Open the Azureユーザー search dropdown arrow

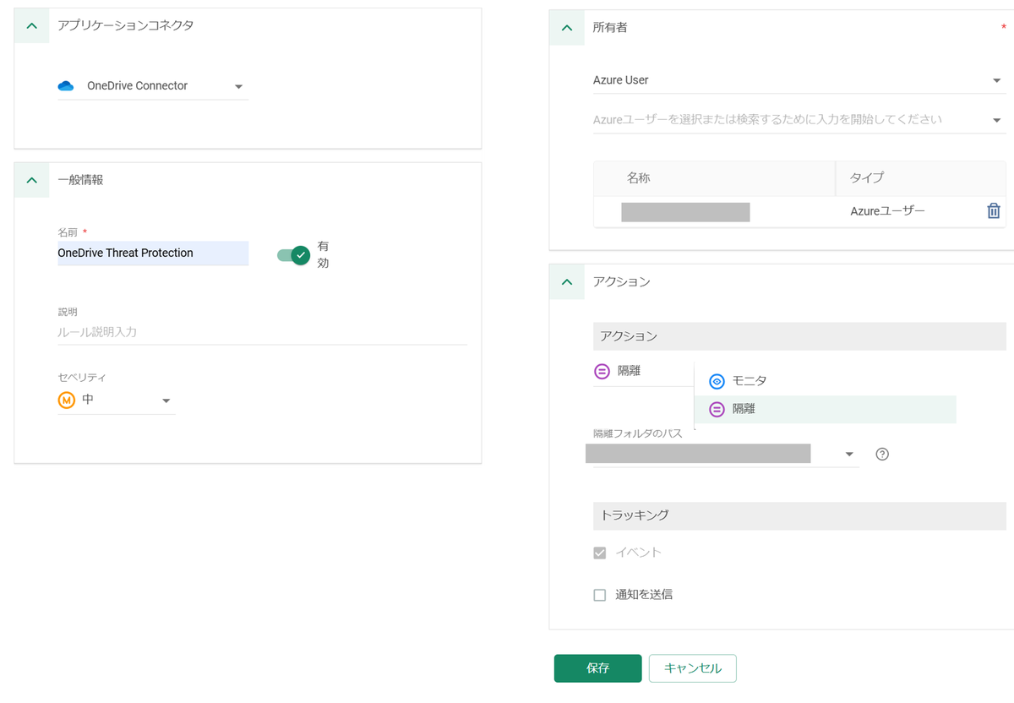coord(996,120)
